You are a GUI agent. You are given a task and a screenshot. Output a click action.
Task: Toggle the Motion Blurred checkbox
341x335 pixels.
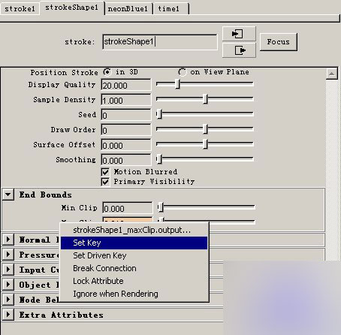point(105,172)
